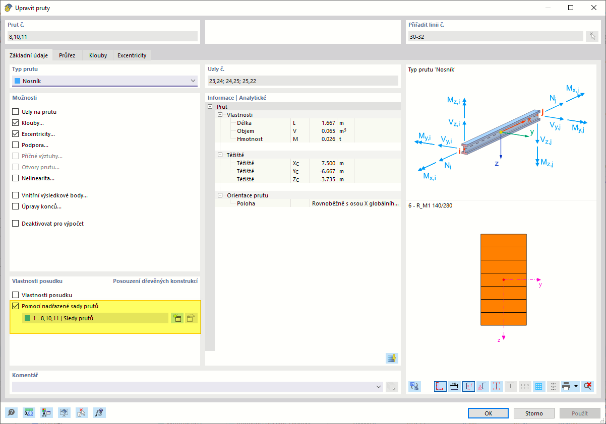Uncheck Pomocí nadřazené sady prutů
606x424 pixels.
point(16,306)
